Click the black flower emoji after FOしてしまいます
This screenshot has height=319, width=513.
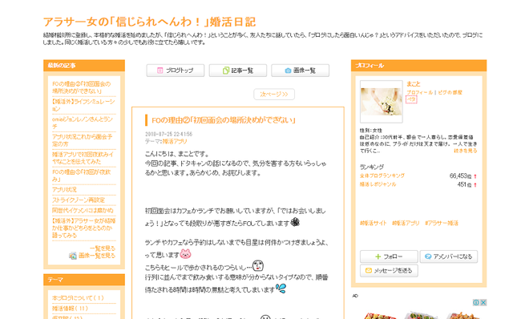pos(295,223)
